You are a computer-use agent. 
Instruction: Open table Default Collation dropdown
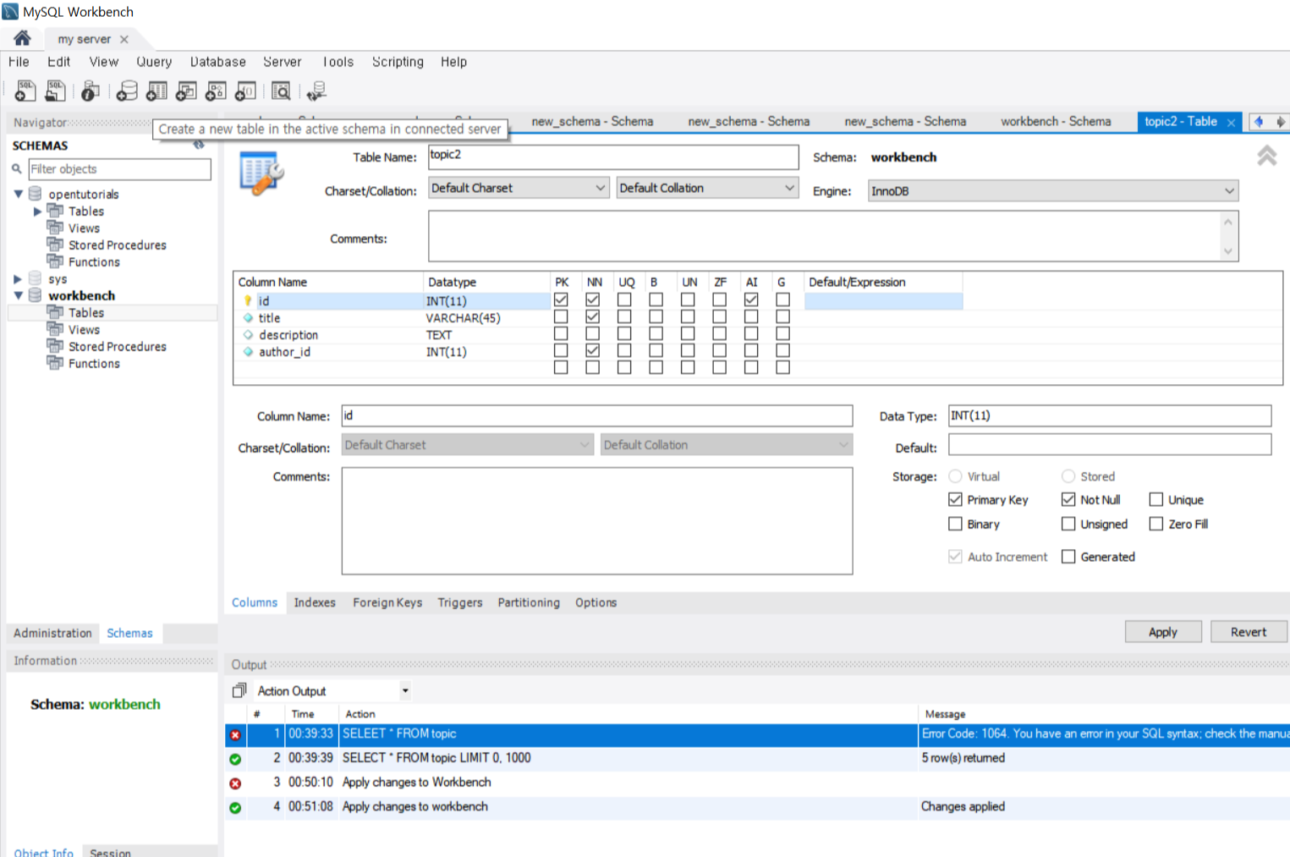[707, 188]
